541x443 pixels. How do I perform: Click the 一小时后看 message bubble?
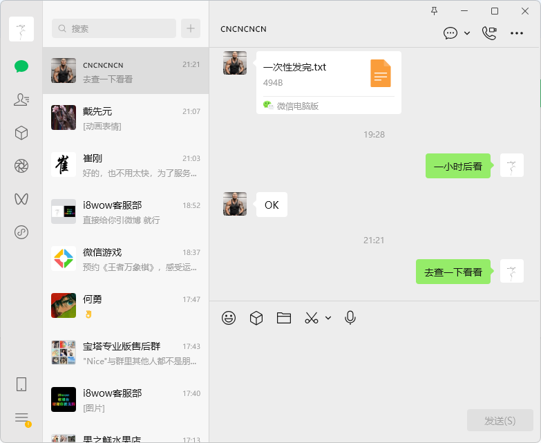click(x=458, y=166)
